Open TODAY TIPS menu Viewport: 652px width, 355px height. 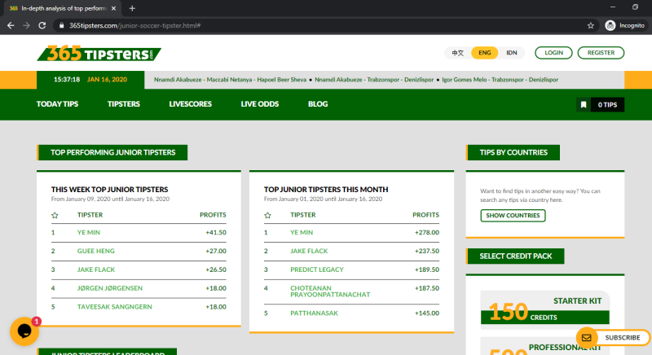57,103
